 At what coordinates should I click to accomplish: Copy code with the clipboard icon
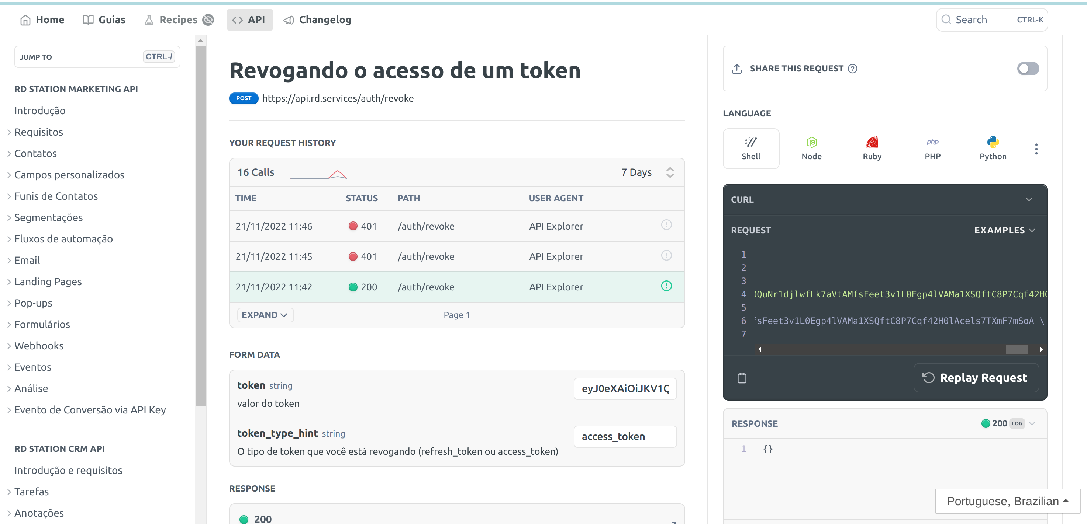click(742, 378)
